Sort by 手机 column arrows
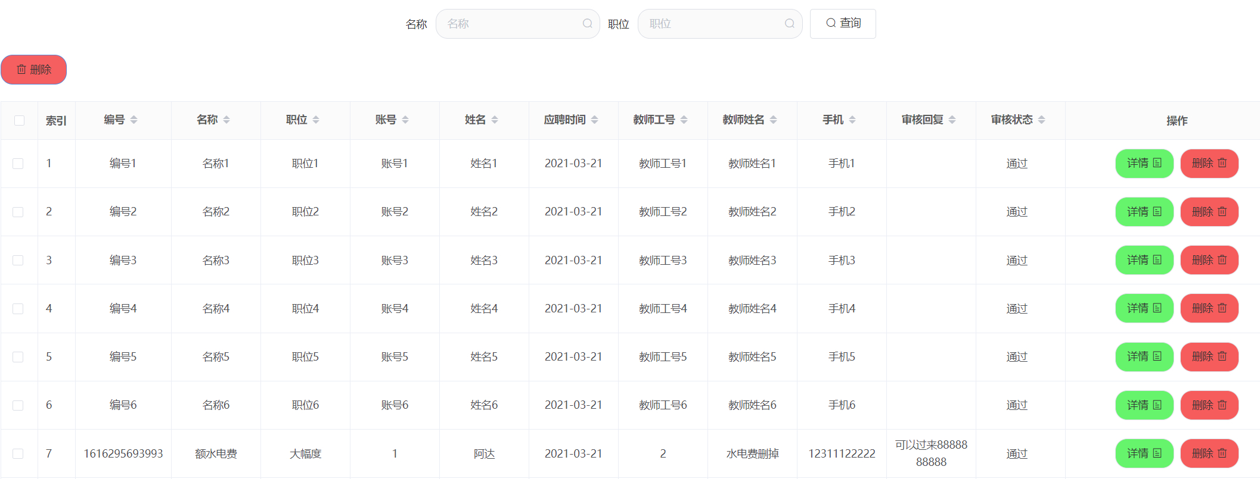The height and width of the screenshot is (479, 1260). (852, 120)
